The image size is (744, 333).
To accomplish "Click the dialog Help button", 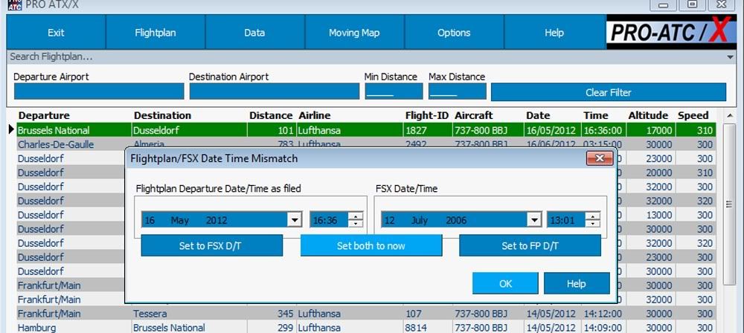I will click(x=577, y=283).
